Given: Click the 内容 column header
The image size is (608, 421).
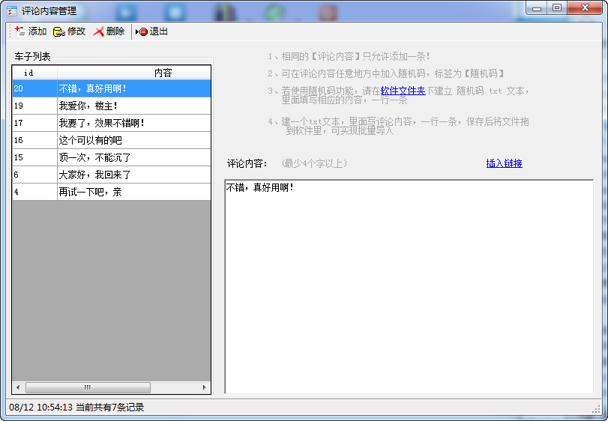Looking at the screenshot, I should click(x=134, y=73).
